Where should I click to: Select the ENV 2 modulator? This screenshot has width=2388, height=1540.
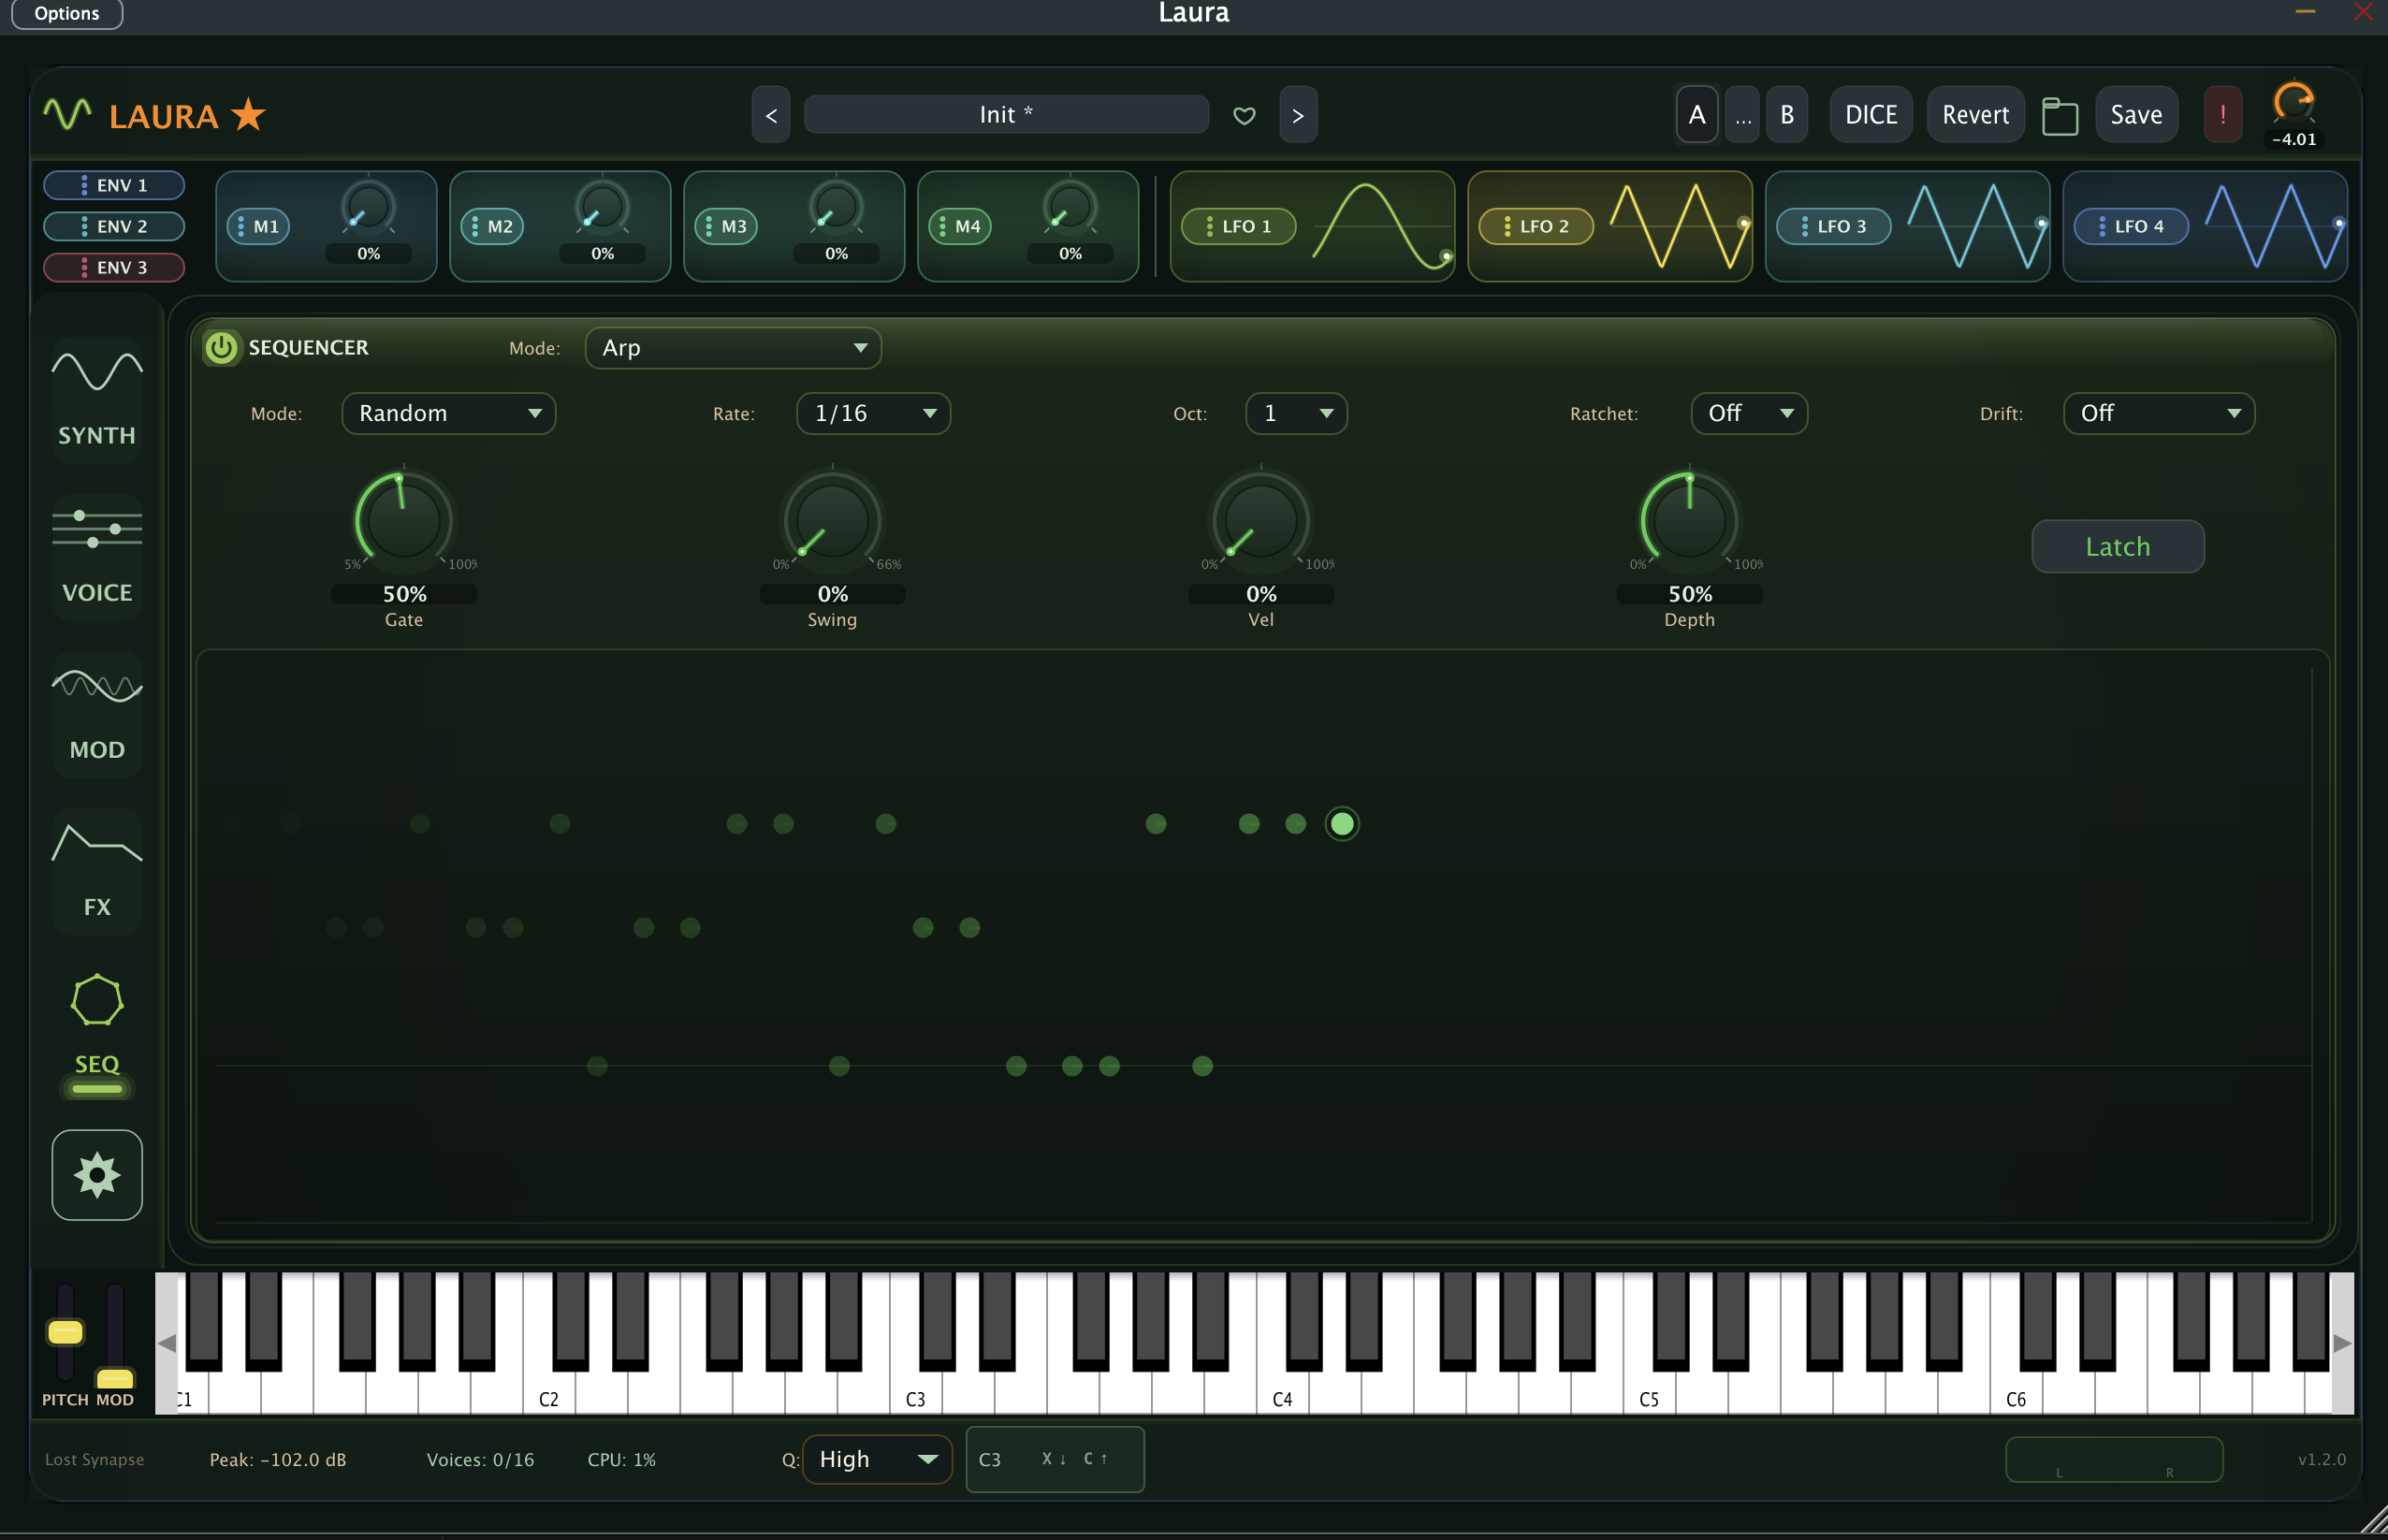114,226
